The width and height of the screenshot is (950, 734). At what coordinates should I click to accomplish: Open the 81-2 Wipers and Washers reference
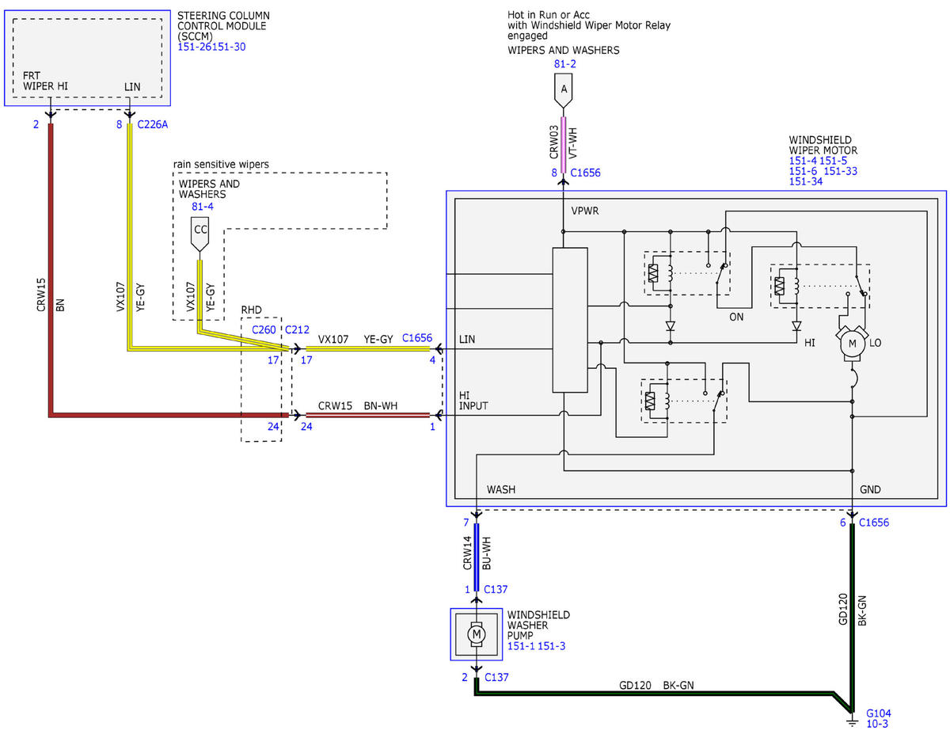point(564,64)
